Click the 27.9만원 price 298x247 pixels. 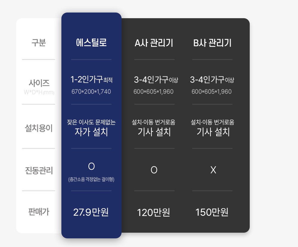pyautogui.click(x=91, y=212)
